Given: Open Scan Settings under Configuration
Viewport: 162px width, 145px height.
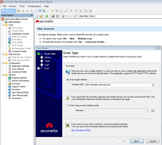Looking at the screenshot, I should point(18,69).
